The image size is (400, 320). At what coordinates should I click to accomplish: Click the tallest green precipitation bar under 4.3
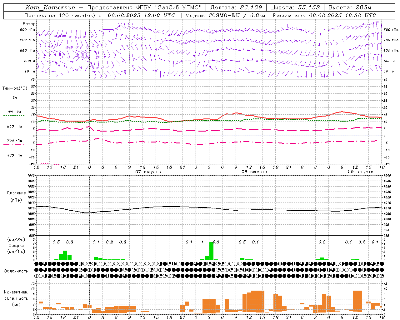tap(211, 251)
